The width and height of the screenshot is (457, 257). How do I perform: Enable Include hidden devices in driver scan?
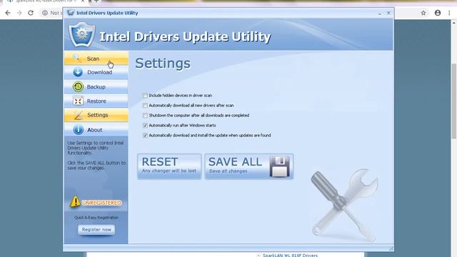tap(145, 96)
